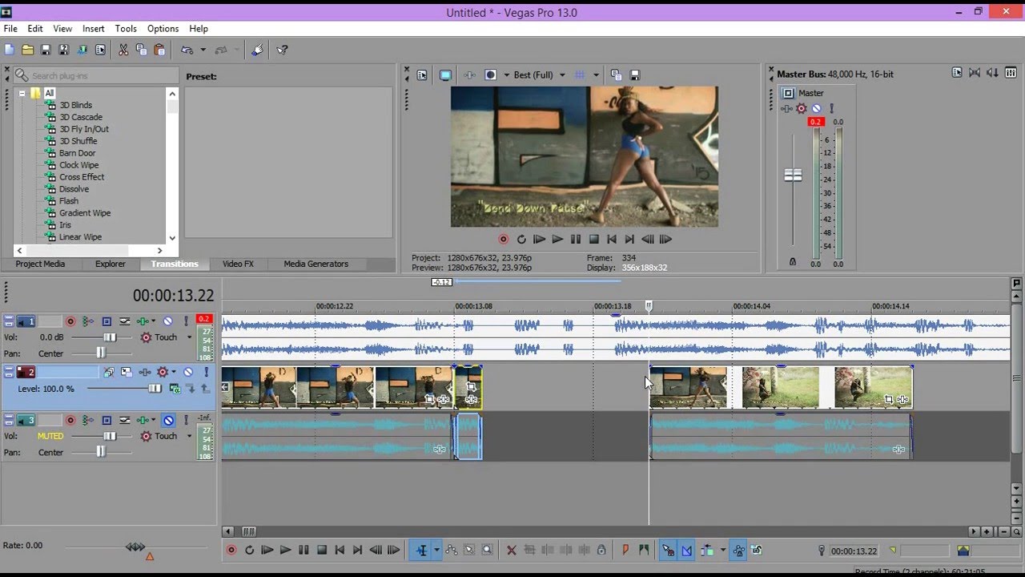Toggle Interactive tutorials hand icon
The width and height of the screenshot is (1025, 577).
257,50
